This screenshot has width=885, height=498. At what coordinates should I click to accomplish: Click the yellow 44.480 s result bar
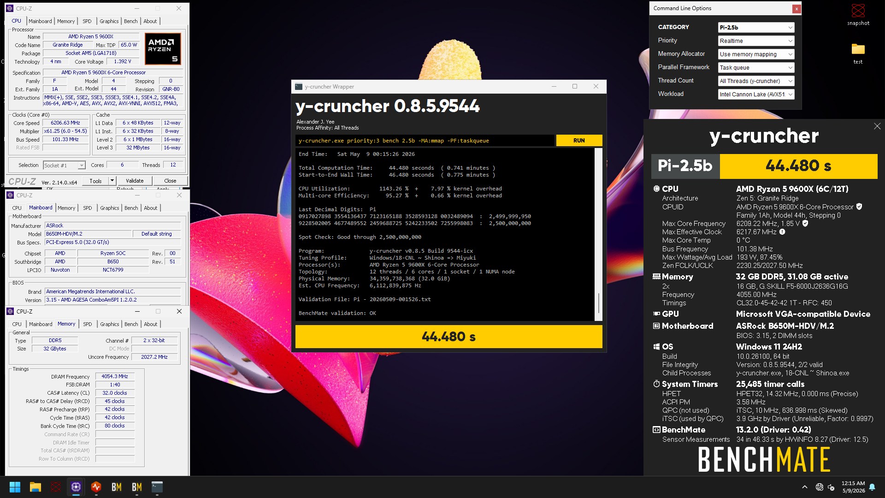(448, 337)
